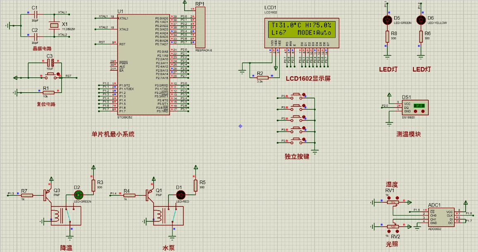The width and height of the screenshot is (478, 252).
Task: Click the RESPACK-8 resistor pack RP1
Action: (200, 27)
